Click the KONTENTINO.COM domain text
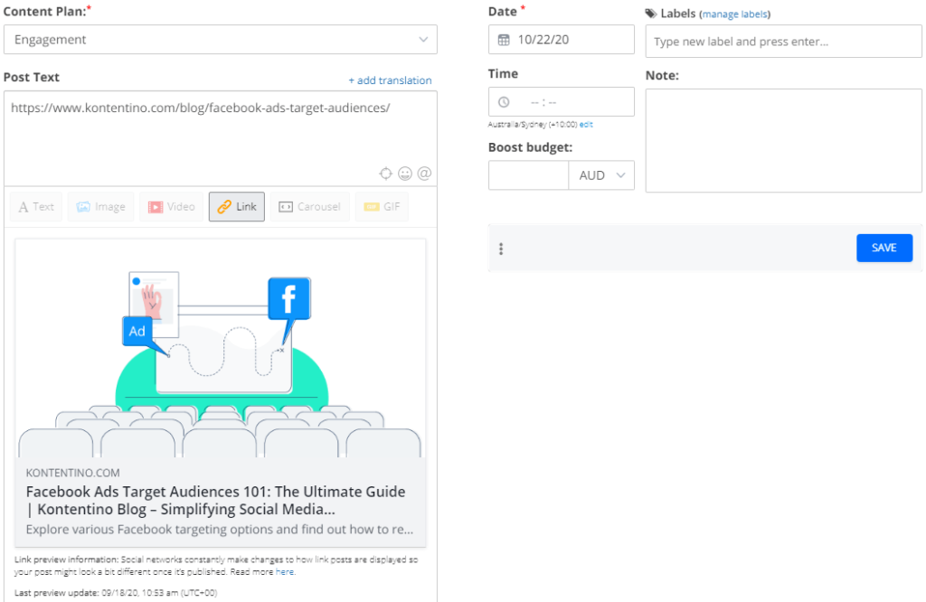 coord(72,473)
